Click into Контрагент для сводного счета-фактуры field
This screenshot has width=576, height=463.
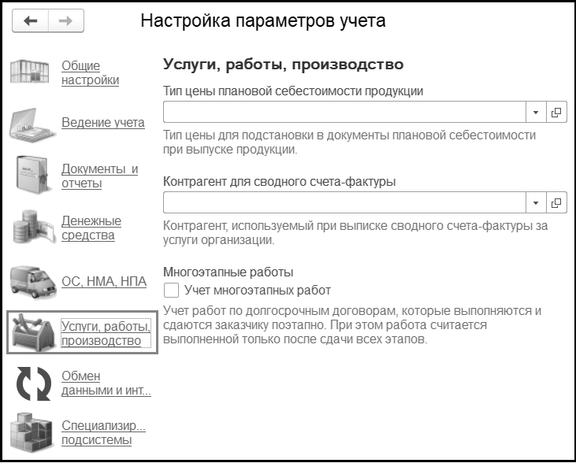344,202
